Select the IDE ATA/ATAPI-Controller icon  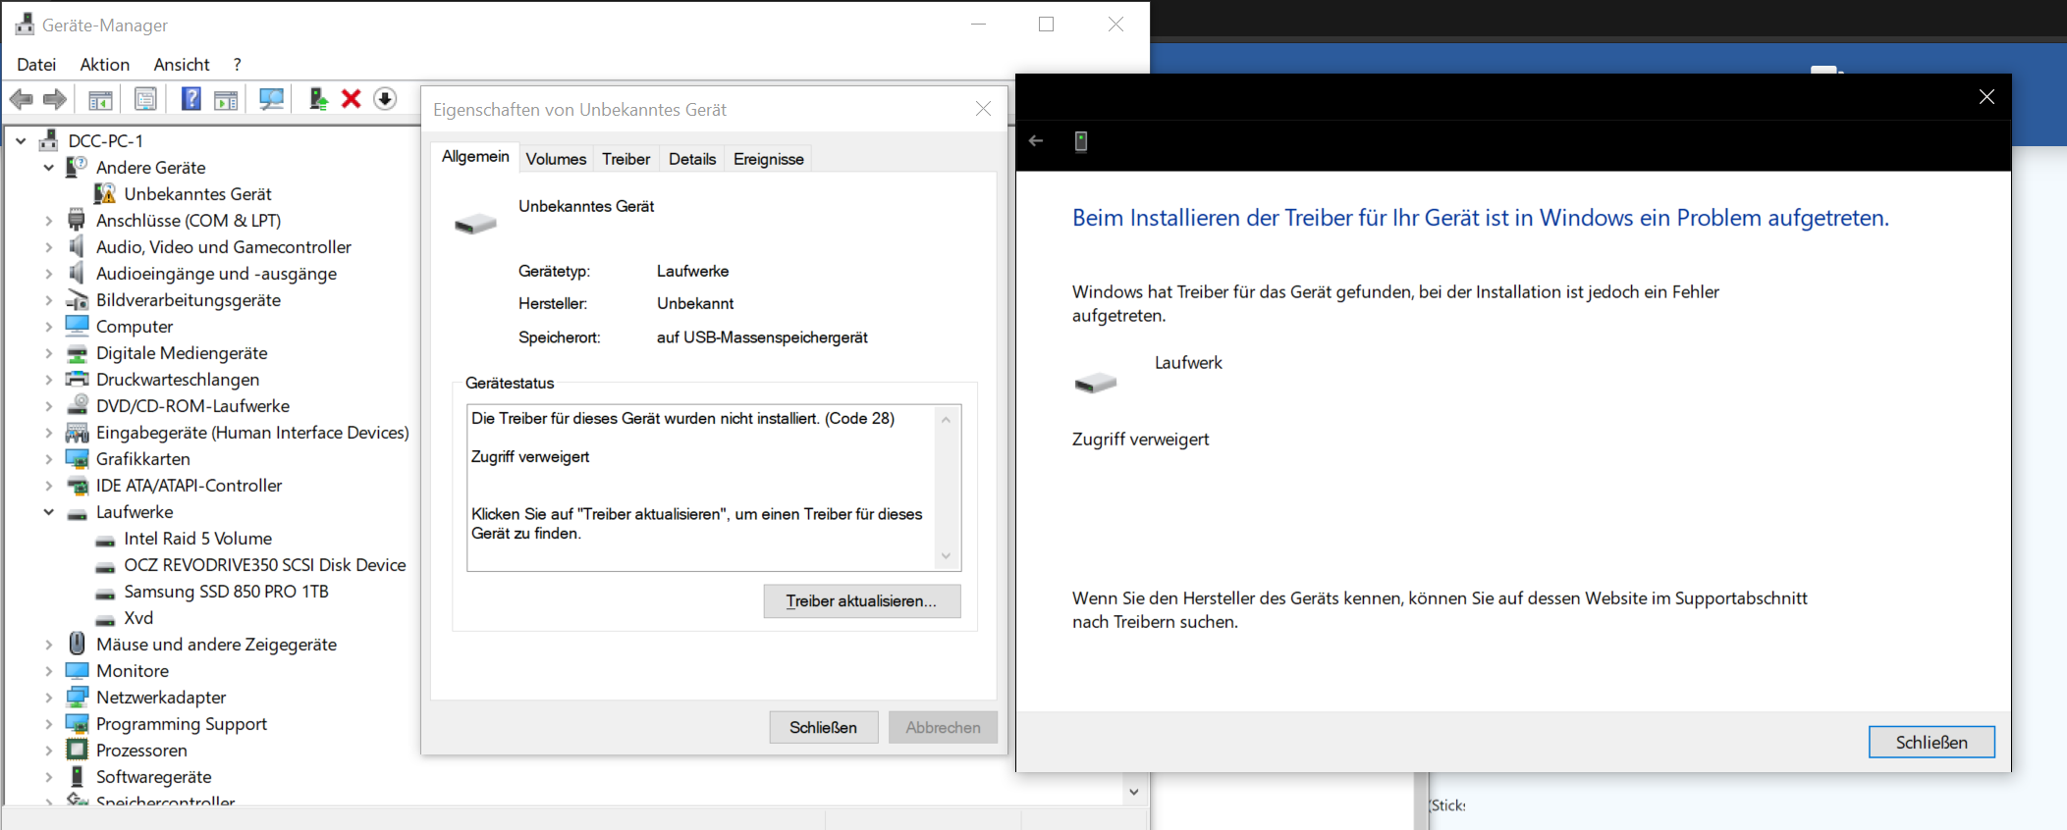coord(77,486)
